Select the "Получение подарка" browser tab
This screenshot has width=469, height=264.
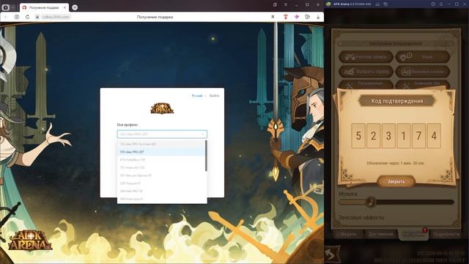point(44,7)
